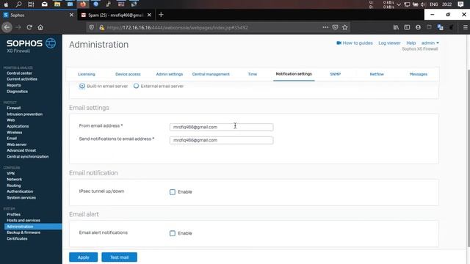Screen dimensions: 470x264
Task: Open Firefox hamburger menu
Action: pyautogui.click(x=465, y=27)
